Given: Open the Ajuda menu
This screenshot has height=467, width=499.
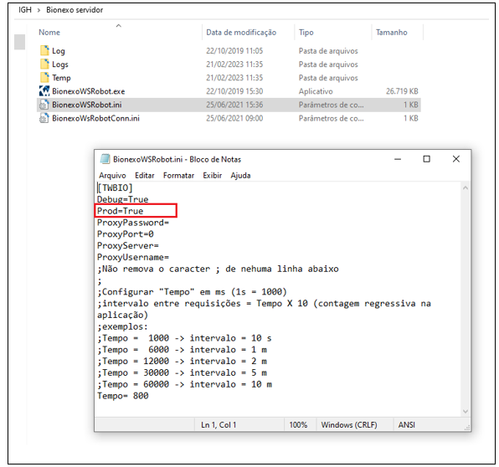Looking at the screenshot, I should coord(240,175).
